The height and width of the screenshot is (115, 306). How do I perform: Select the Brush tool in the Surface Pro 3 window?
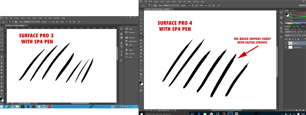(2, 53)
